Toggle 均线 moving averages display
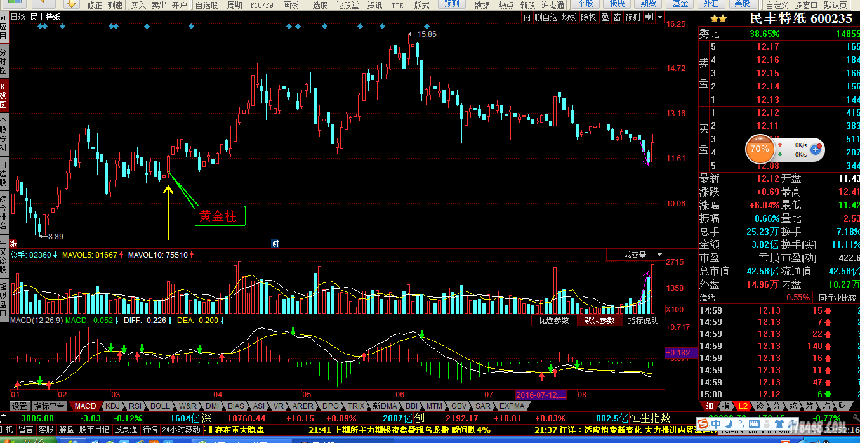860x443 pixels. (x=569, y=17)
